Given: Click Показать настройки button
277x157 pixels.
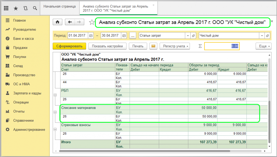Looking at the screenshot, I should coord(107,46).
